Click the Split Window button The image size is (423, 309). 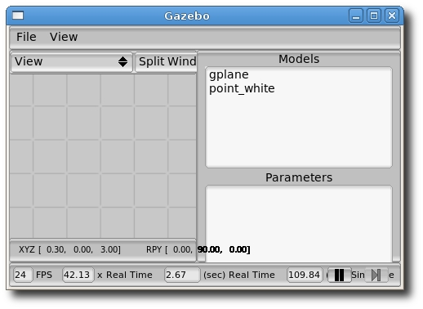(x=166, y=61)
